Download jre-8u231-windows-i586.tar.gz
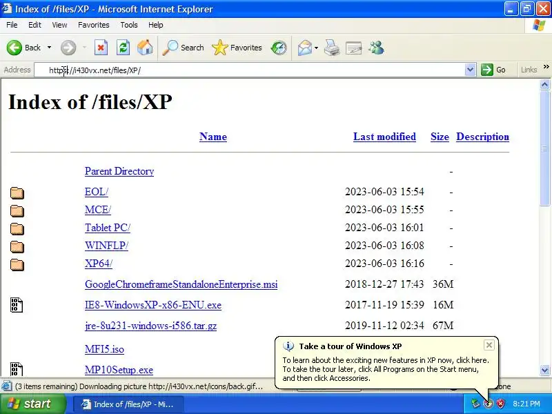552x414 pixels. pyautogui.click(x=150, y=326)
